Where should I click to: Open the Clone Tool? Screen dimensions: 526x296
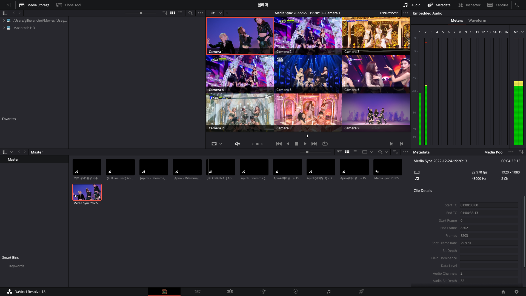click(x=69, y=5)
